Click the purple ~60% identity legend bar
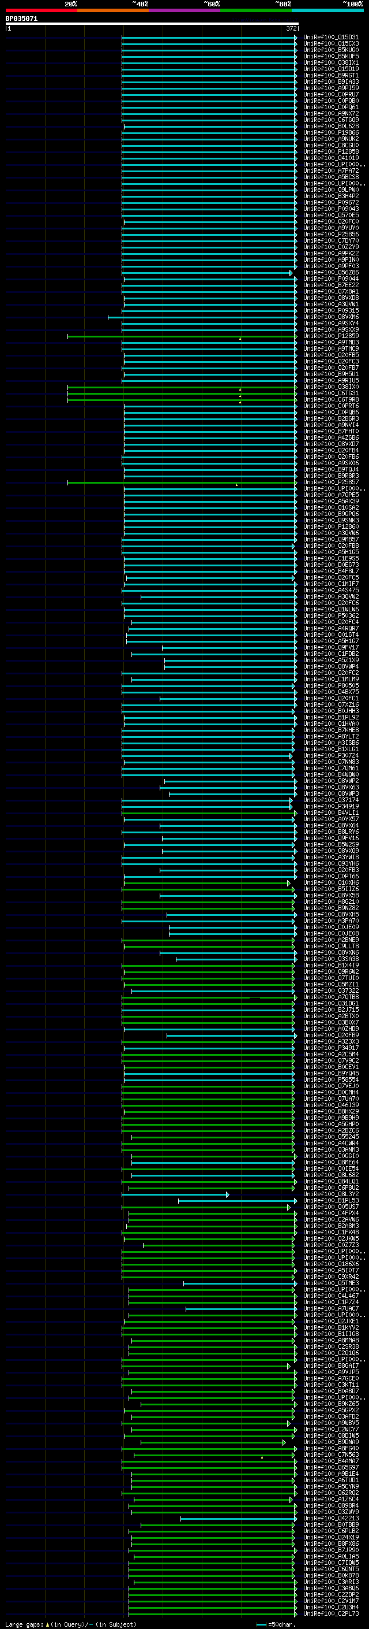Screen dimensions: 369x1629 tap(185, 10)
